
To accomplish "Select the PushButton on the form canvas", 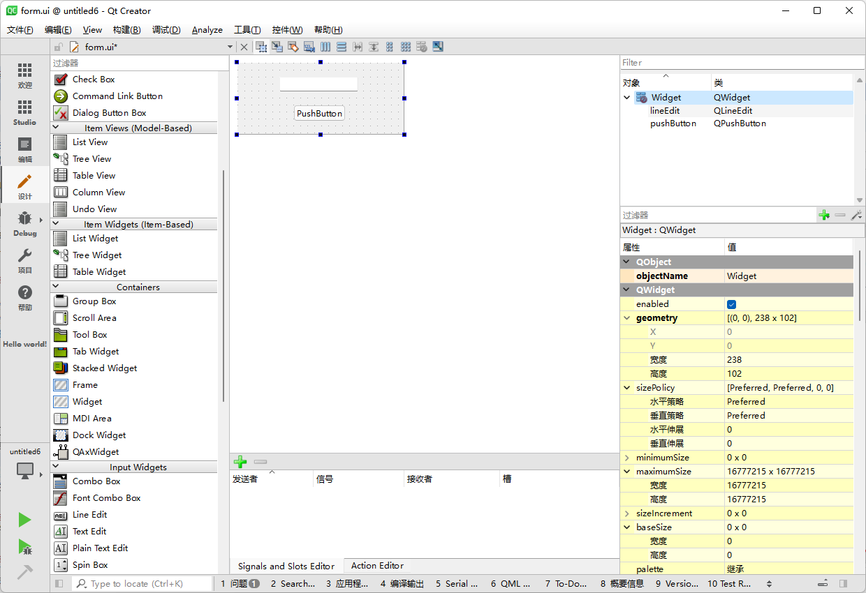I will (x=320, y=114).
